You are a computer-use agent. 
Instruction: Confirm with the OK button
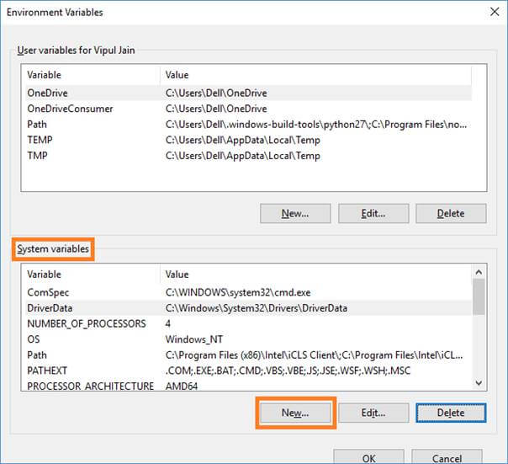(368, 457)
